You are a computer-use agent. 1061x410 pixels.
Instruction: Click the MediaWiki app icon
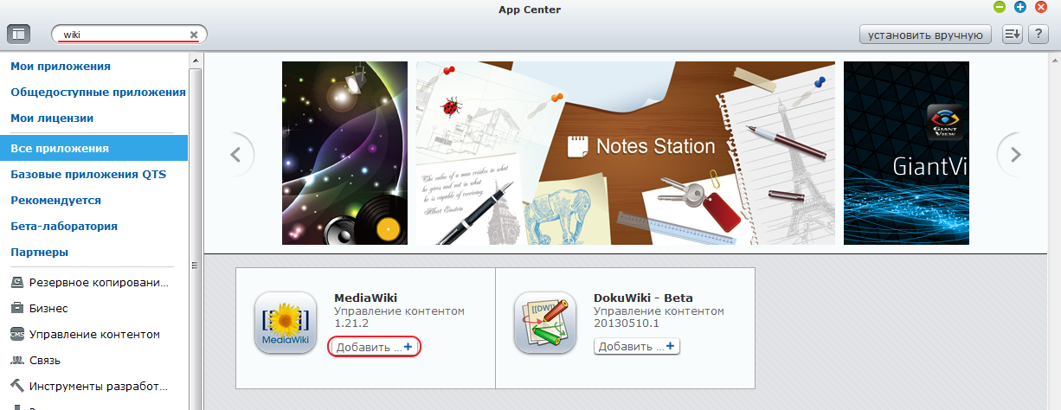pos(285,323)
